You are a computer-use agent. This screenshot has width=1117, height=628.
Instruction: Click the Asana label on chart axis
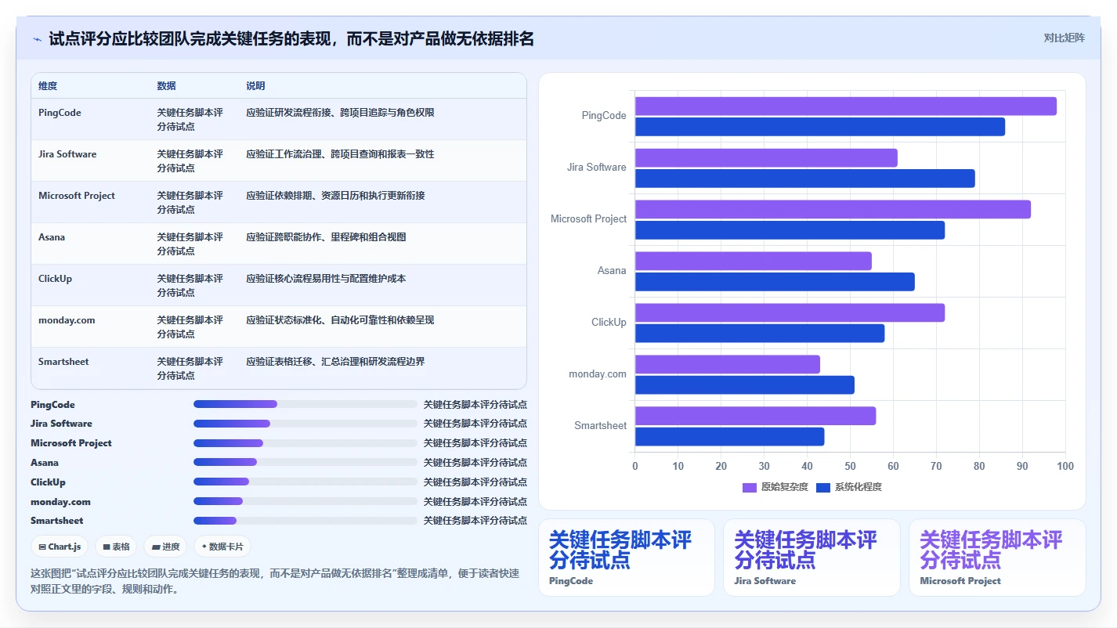[x=612, y=271]
